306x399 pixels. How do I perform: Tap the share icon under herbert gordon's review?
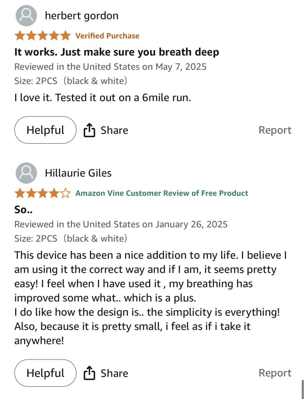click(90, 130)
